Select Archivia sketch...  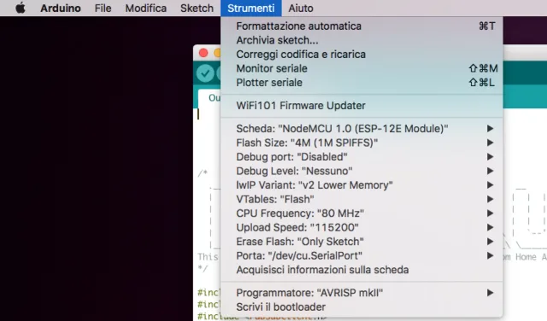[362, 40]
